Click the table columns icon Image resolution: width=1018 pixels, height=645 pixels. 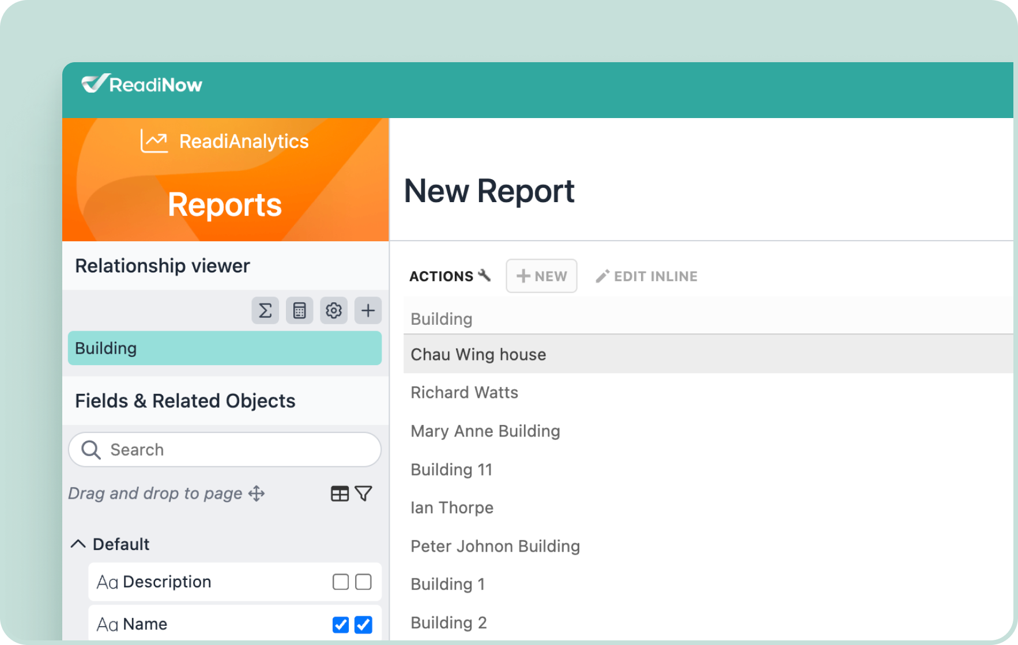click(340, 494)
